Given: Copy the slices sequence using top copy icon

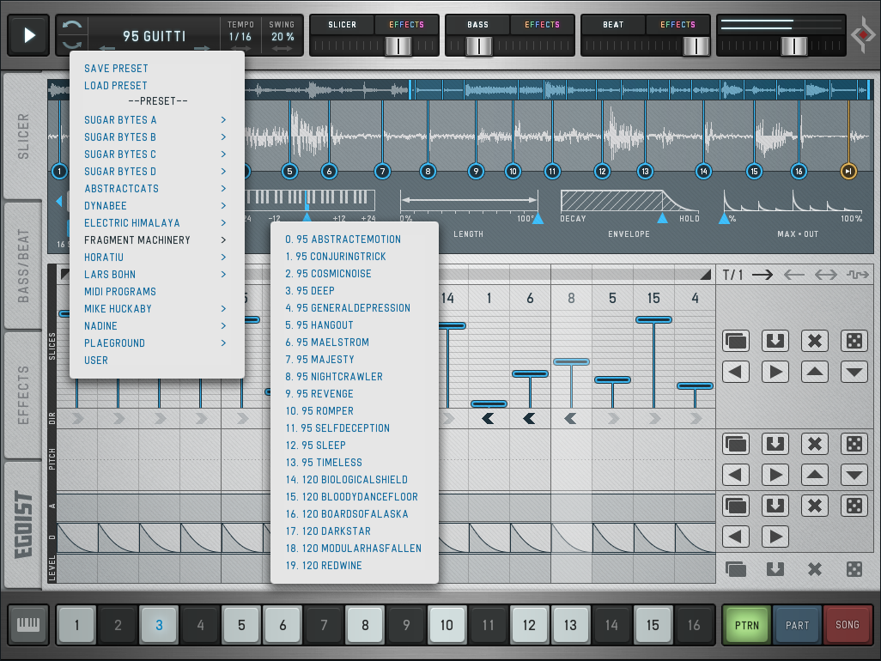Looking at the screenshot, I should click(736, 340).
